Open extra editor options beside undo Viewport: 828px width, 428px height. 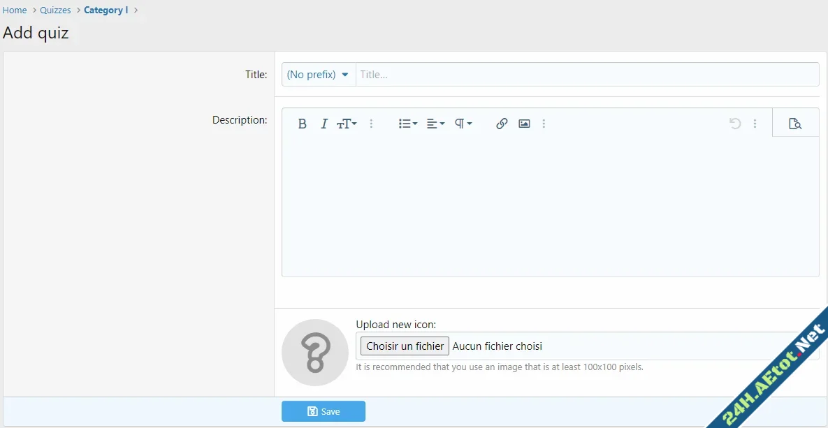click(755, 124)
